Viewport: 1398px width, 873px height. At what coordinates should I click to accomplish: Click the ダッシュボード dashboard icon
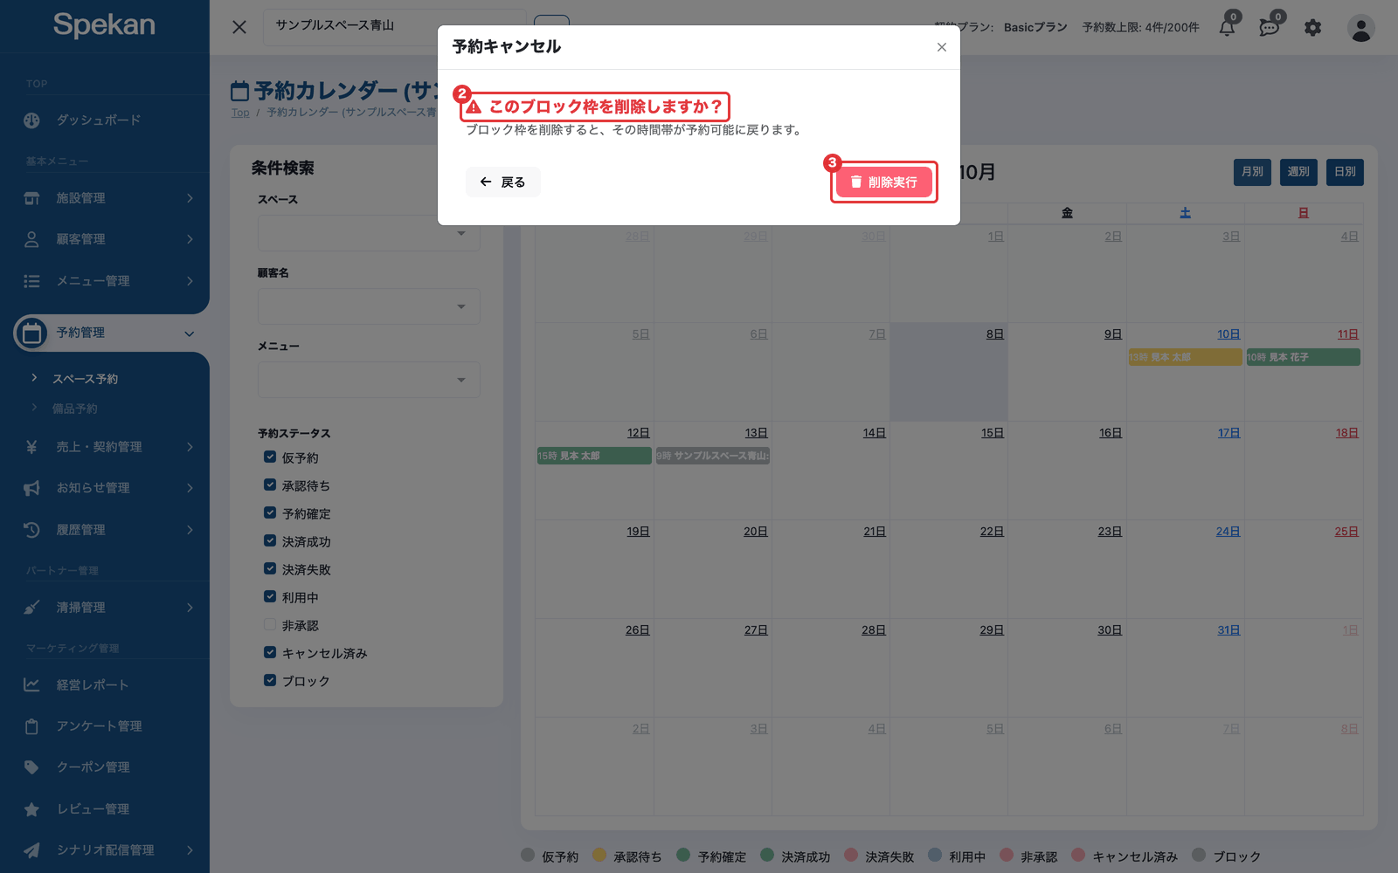31,120
